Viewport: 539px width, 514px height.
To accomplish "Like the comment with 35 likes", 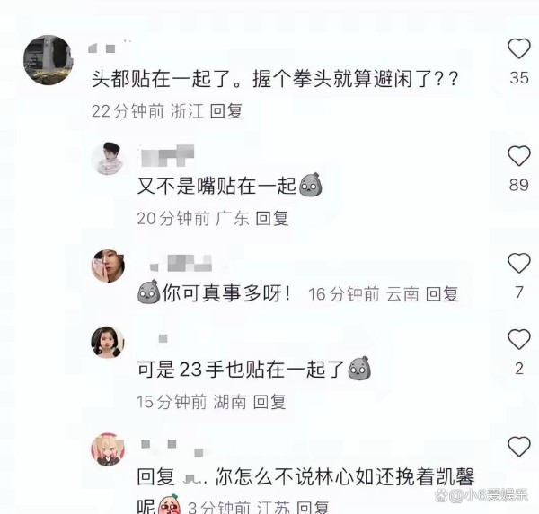I will [x=519, y=48].
